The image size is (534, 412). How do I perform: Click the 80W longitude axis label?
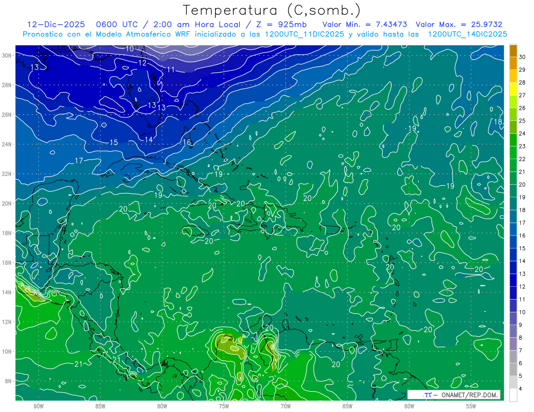click(x=162, y=407)
